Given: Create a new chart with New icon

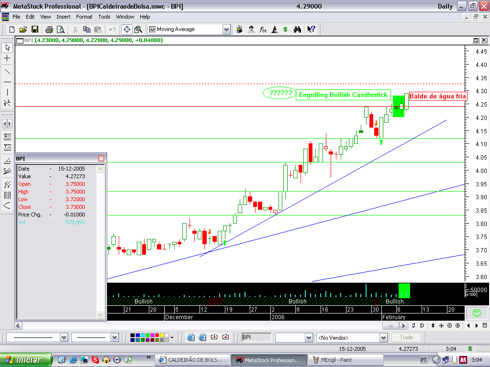Looking at the screenshot, I should click(12, 29).
